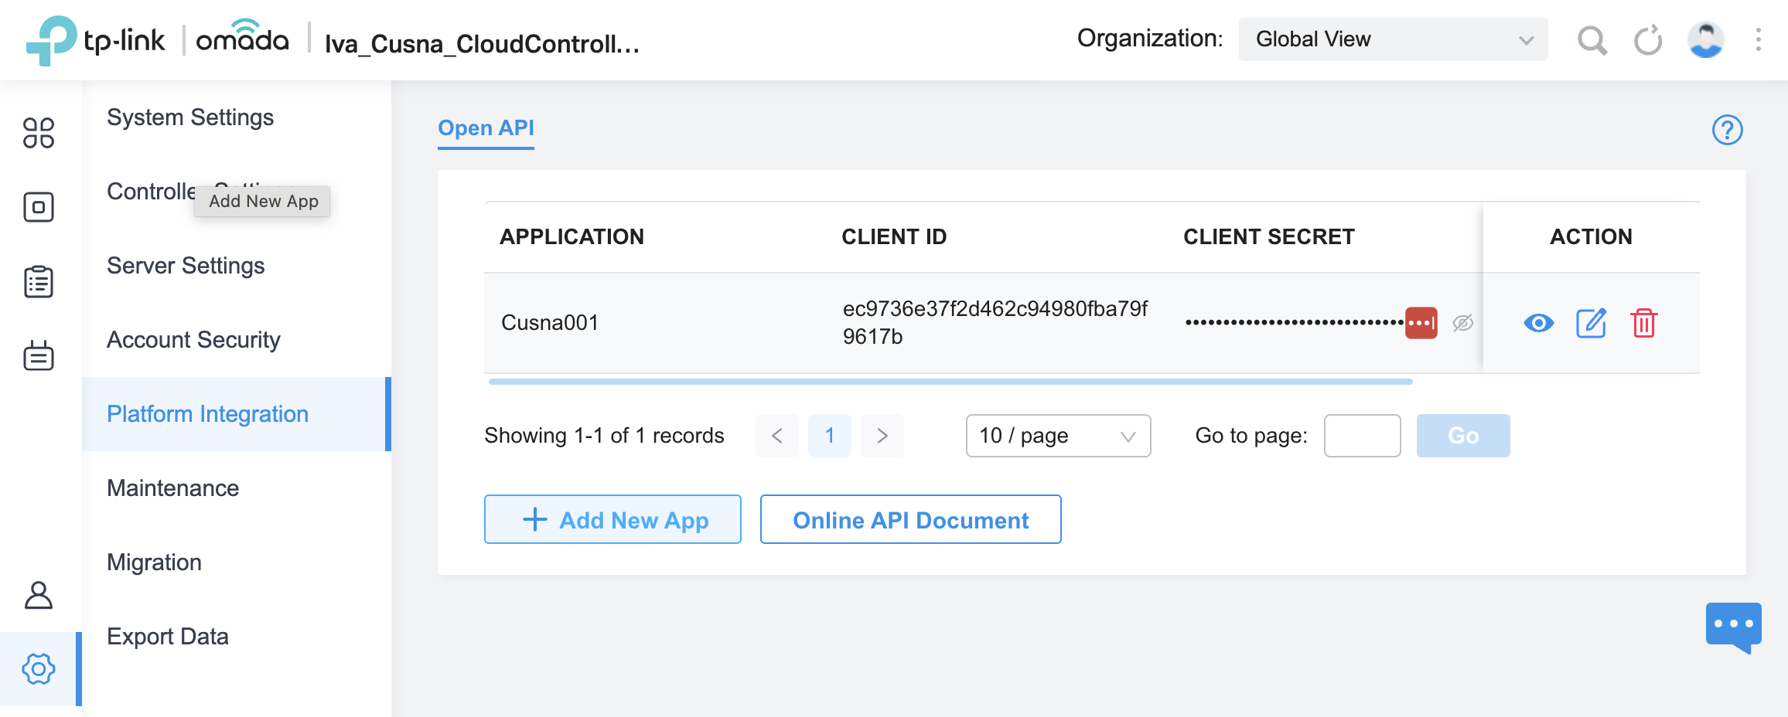Click the Online API Document button
The image size is (1788, 717).
point(910,520)
